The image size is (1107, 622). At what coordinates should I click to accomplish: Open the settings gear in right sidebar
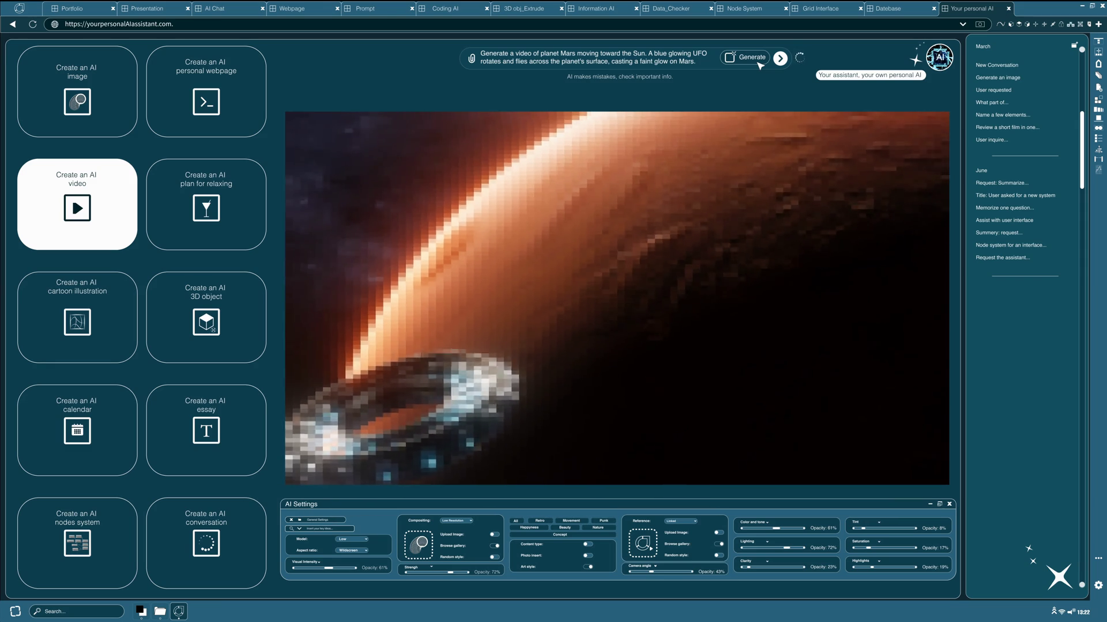pyautogui.click(x=1098, y=585)
